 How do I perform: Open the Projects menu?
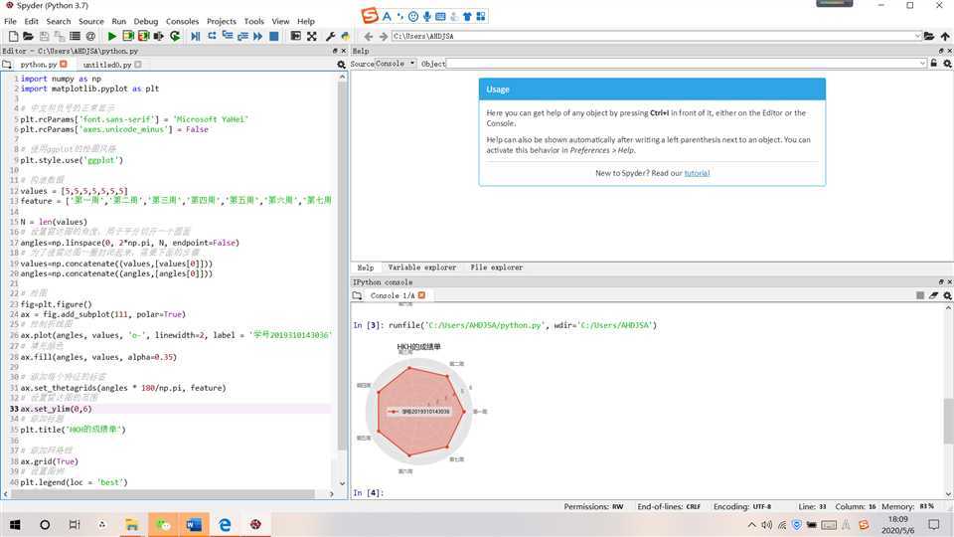click(222, 21)
